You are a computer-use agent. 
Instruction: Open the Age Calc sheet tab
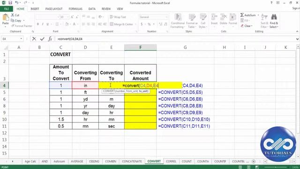(30, 161)
